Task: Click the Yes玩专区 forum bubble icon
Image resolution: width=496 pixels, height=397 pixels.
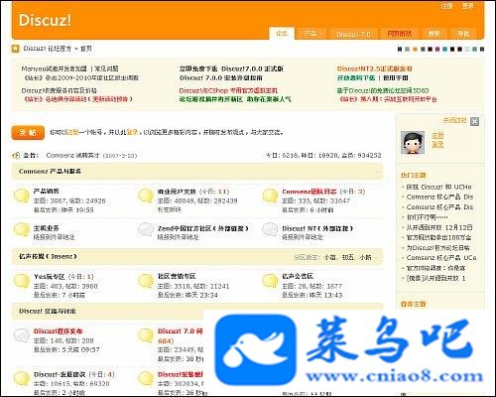Action: (x=22, y=281)
